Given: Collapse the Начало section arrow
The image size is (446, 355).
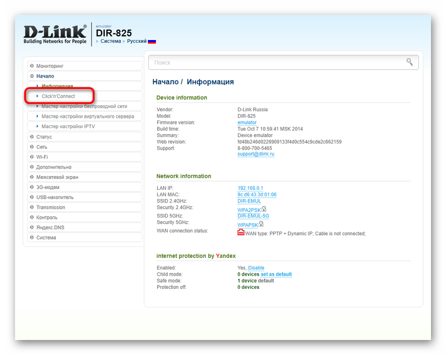Looking at the screenshot, I should pos(32,76).
